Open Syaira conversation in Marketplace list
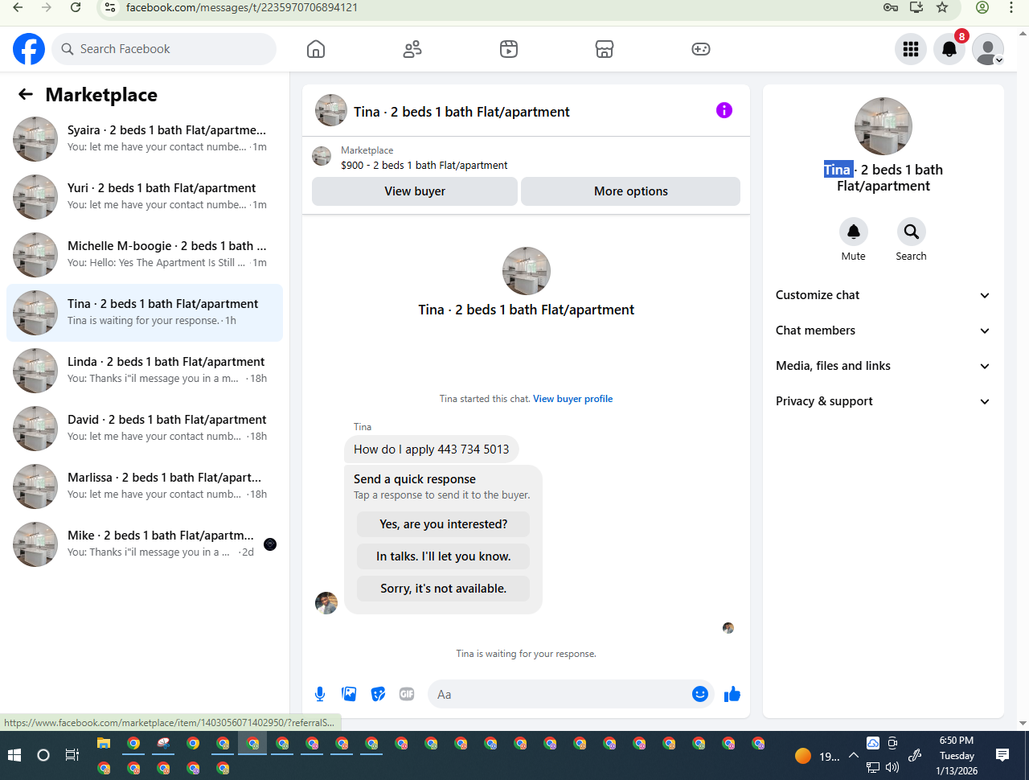The image size is (1029, 780). 145,139
